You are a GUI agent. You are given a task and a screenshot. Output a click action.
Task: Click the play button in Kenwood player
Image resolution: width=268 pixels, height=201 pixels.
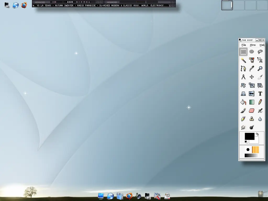[x=79, y=2]
